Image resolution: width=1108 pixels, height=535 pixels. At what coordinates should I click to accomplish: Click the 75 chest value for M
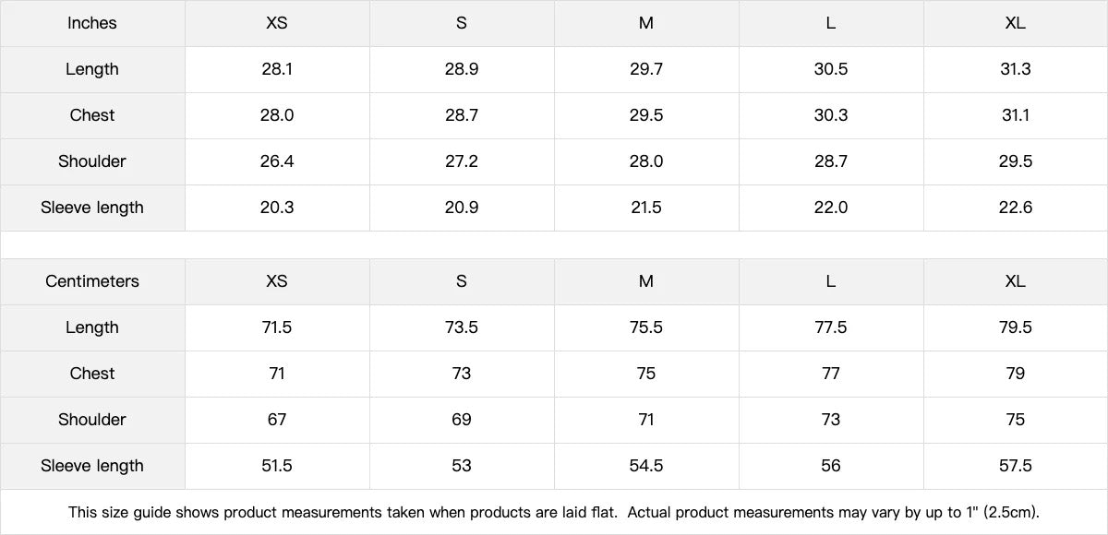(x=646, y=374)
